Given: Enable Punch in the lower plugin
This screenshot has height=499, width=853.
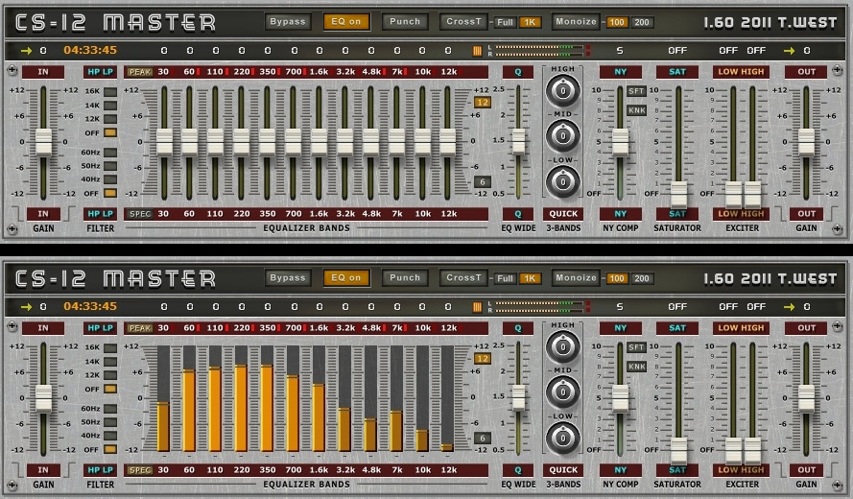Looking at the screenshot, I should 405,278.
